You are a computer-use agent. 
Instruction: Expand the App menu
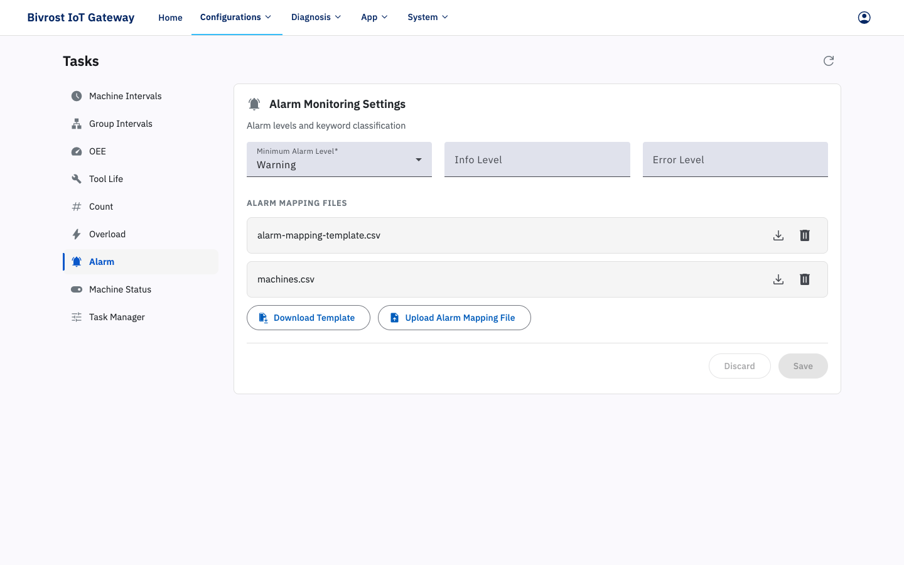pyautogui.click(x=375, y=18)
